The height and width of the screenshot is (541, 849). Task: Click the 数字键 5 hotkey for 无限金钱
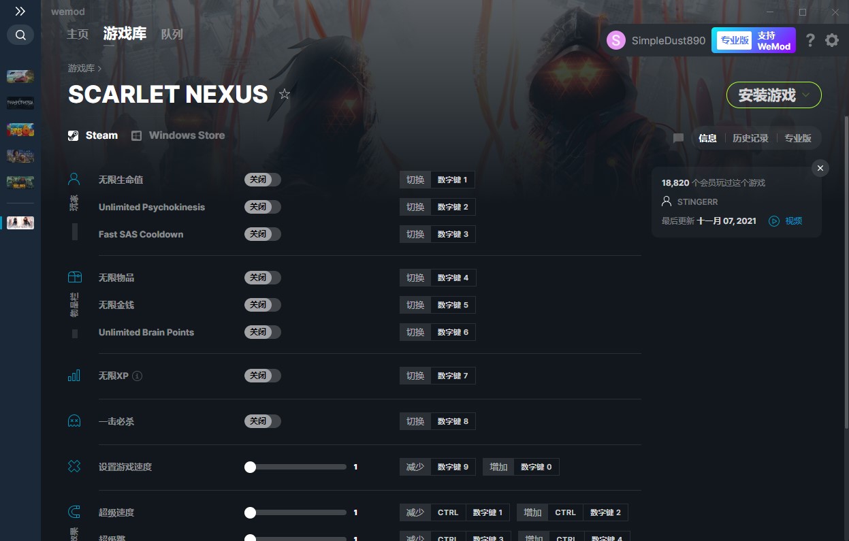click(x=453, y=305)
